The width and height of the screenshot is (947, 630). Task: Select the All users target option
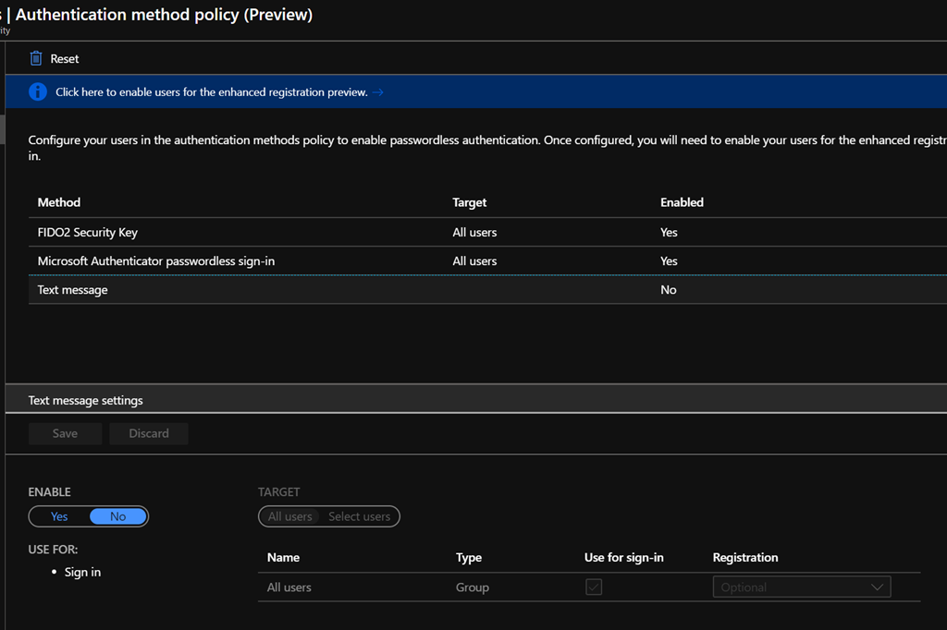pyautogui.click(x=289, y=516)
